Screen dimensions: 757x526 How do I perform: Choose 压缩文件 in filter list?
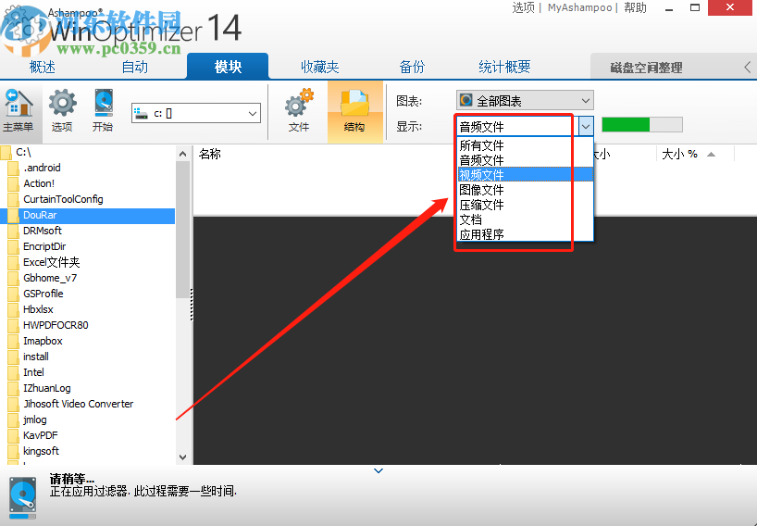coord(526,205)
